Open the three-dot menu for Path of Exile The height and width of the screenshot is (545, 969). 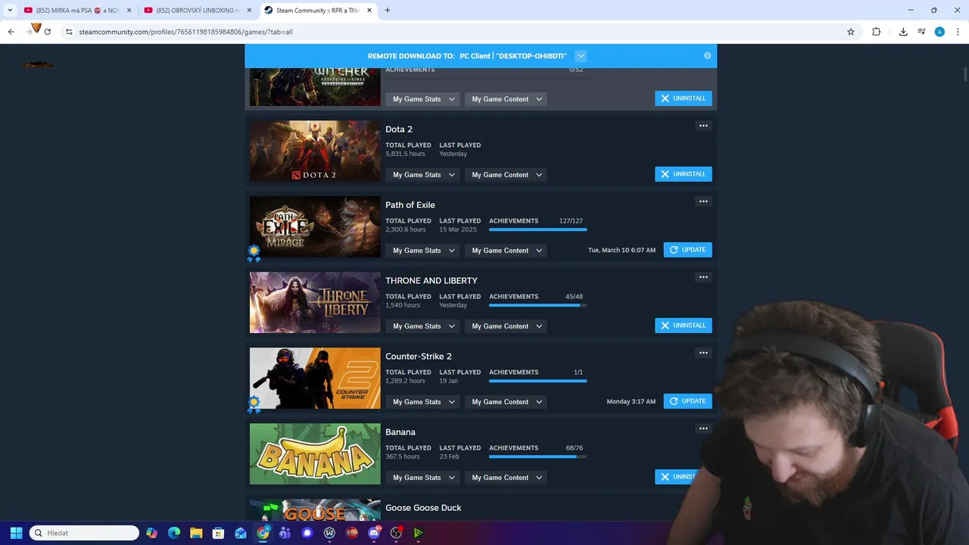tap(703, 201)
